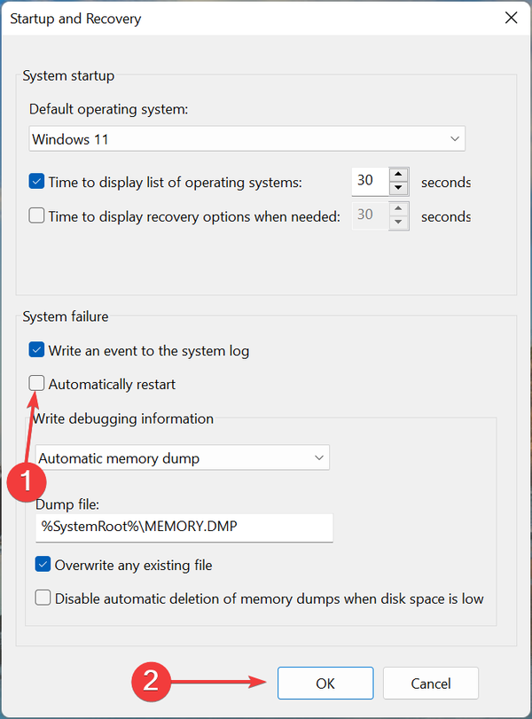The image size is (532, 719).
Task: Uncheck Write an event to the system log
Action: click(37, 350)
